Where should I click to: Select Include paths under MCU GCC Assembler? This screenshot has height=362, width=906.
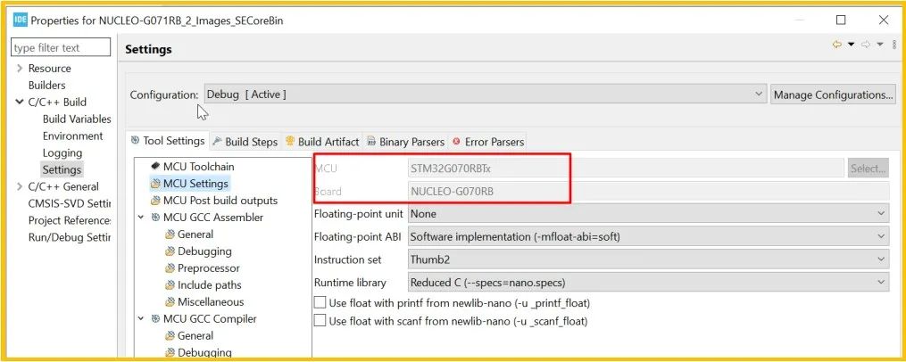(x=210, y=284)
